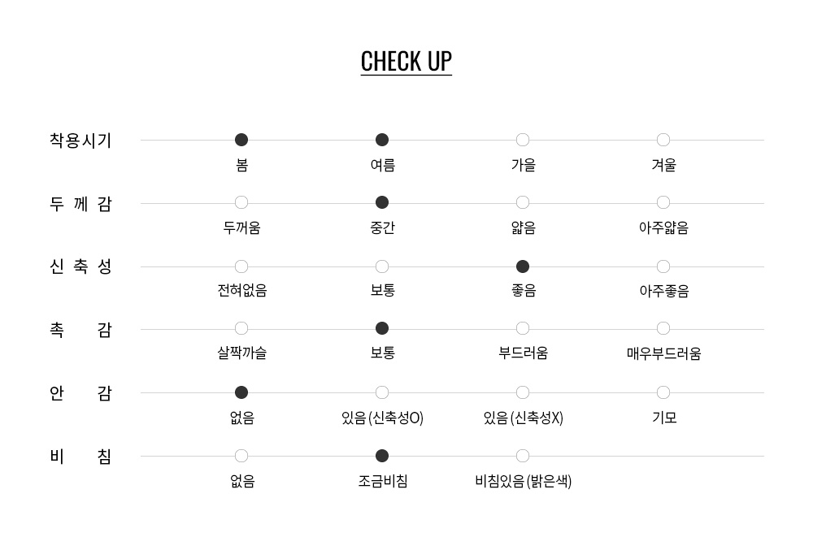
Task: Choose the 얇음 thickness dot
Action: (523, 202)
